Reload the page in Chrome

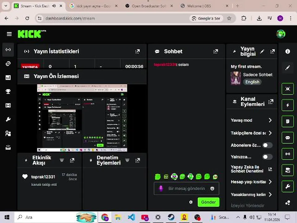tap(27, 18)
